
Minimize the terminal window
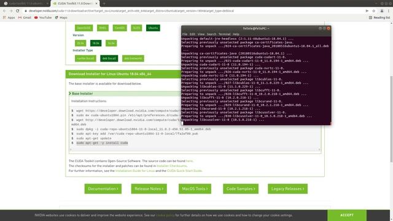point(320,28)
